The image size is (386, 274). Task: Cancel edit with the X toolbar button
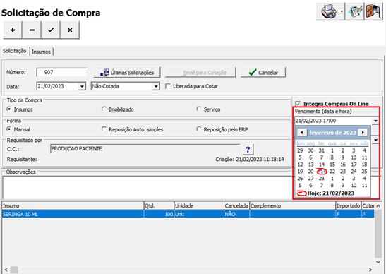[70, 30]
